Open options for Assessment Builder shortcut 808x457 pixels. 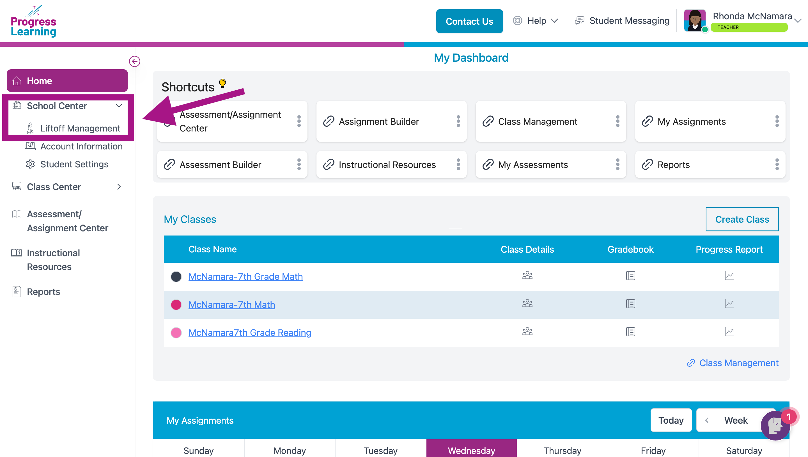point(299,165)
